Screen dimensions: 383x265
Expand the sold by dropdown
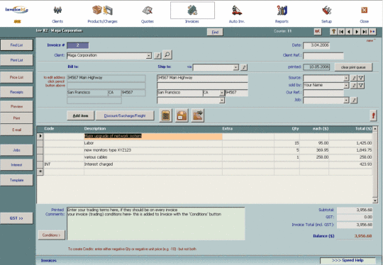pyautogui.click(x=346, y=86)
